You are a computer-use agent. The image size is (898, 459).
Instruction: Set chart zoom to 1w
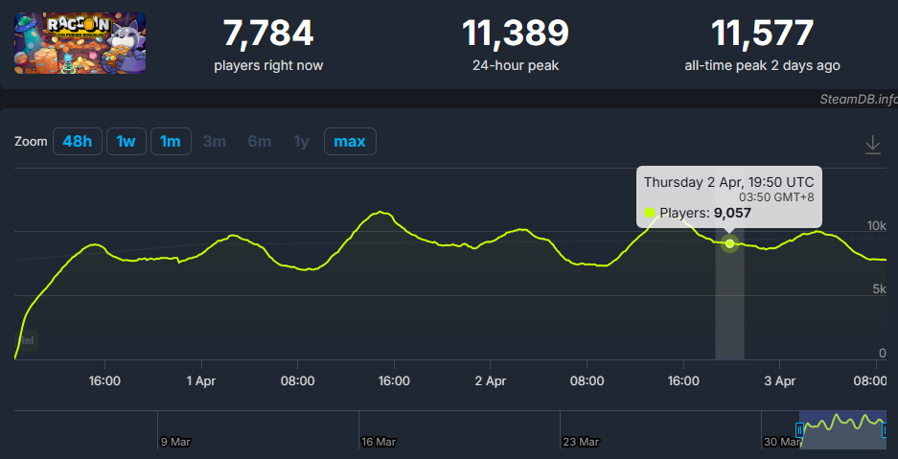(126, 142)
